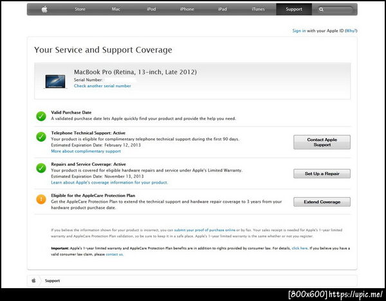Click the MacBook Pro product thumbnail
386x301 pixels.
pyautogui.click(x=55, y=82)
